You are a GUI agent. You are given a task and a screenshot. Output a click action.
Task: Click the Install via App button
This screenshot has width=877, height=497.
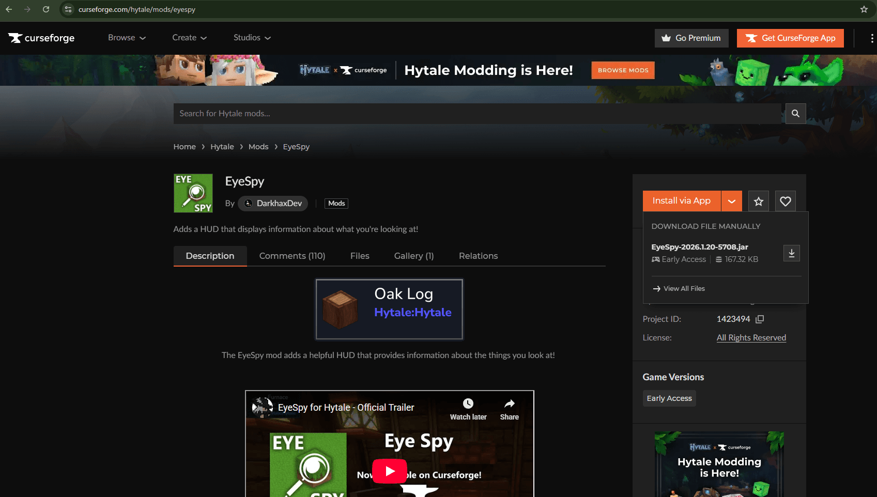pyautogui.click(x=681, y=201)
